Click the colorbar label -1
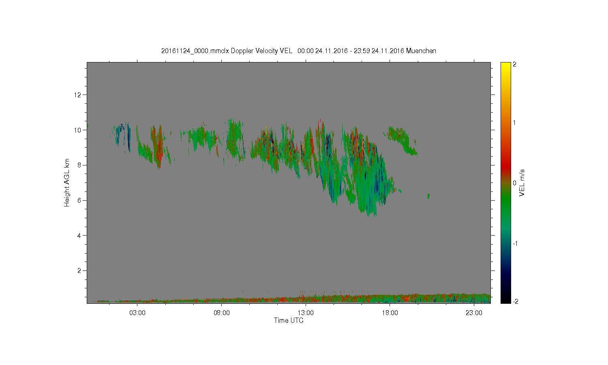This screenshot has height=365, width=608. click(x=515, y=243)
